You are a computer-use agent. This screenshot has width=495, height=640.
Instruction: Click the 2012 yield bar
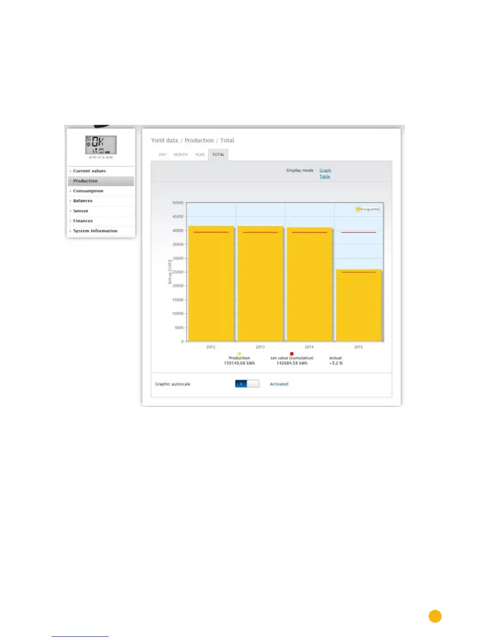click(x=211, y=284)
